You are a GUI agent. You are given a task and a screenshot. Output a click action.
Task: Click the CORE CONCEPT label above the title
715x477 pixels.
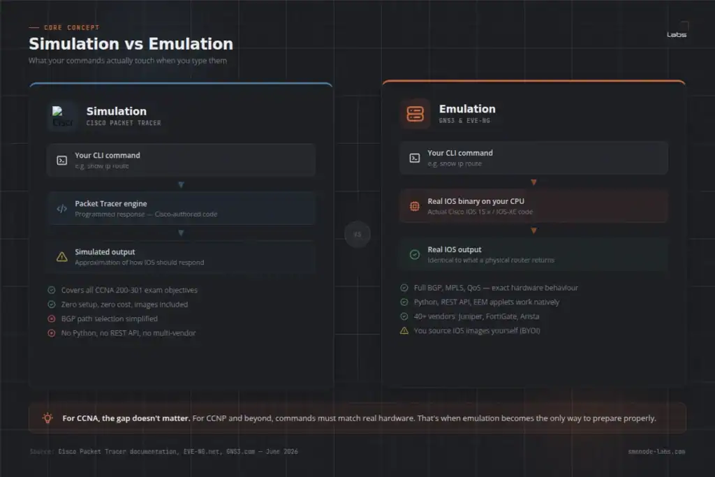(71, 27)
